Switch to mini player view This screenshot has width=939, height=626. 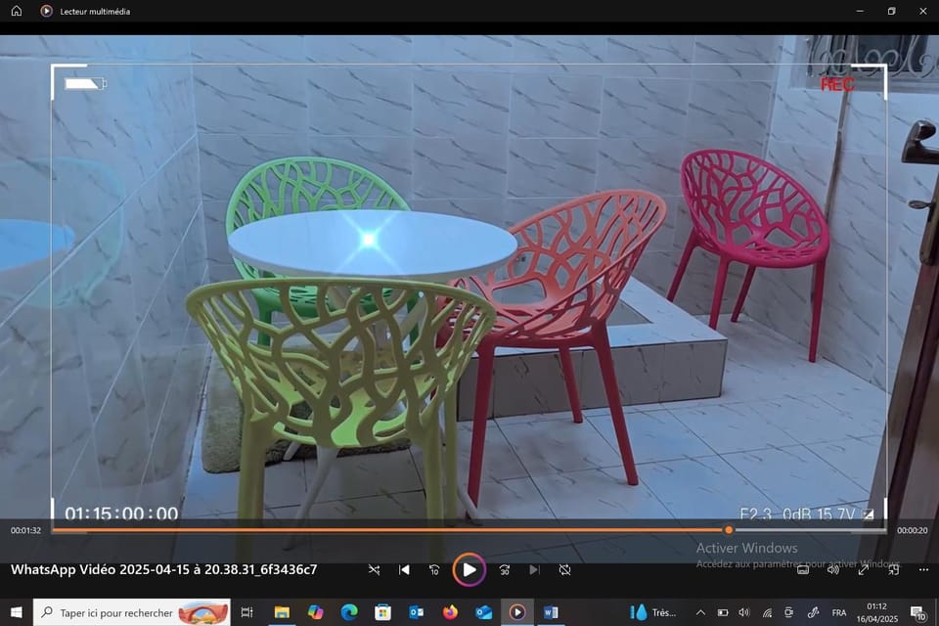click(893, 569)
